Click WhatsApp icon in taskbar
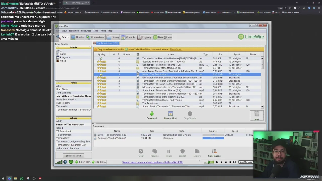 coord(22,178)
